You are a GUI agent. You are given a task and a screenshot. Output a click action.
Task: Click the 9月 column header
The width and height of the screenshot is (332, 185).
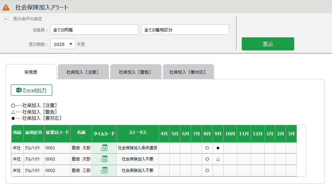[218, 134]
